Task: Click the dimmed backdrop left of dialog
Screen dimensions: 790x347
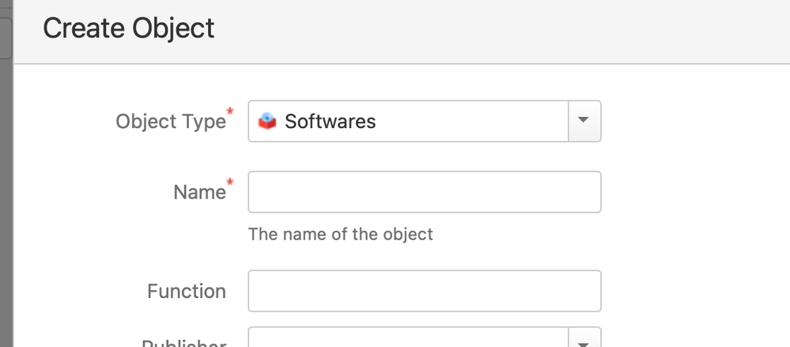Action: 6,202
